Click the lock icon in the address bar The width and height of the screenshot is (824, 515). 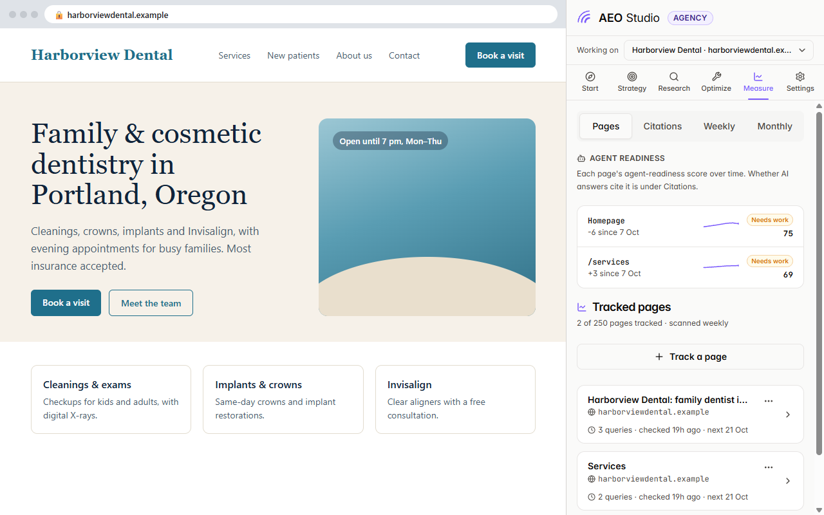coord(59,15)
